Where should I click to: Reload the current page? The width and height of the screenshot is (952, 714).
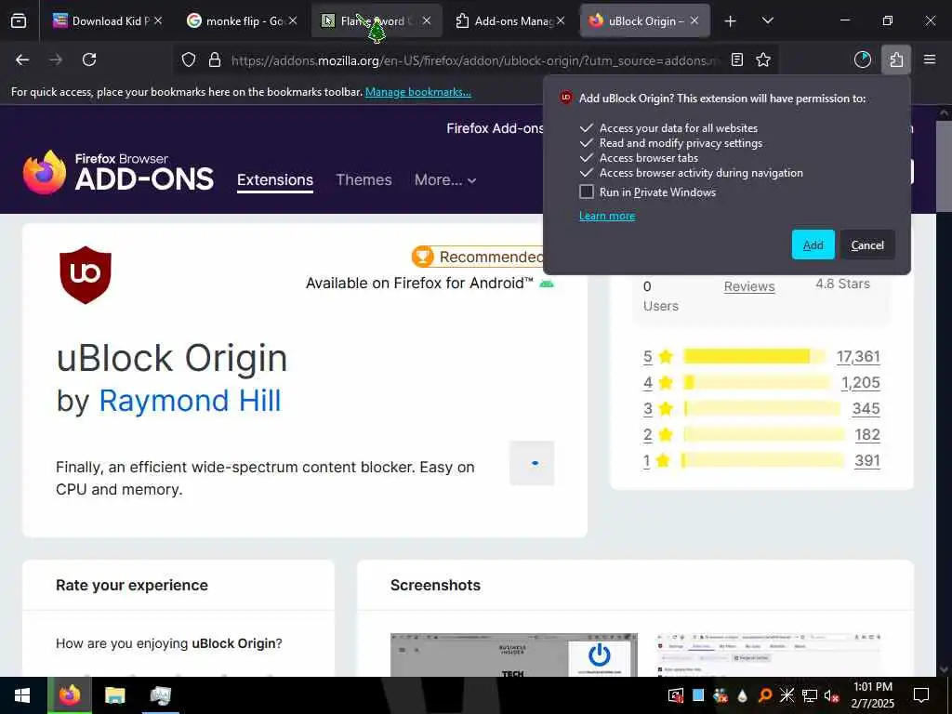(x=89, y=59)
